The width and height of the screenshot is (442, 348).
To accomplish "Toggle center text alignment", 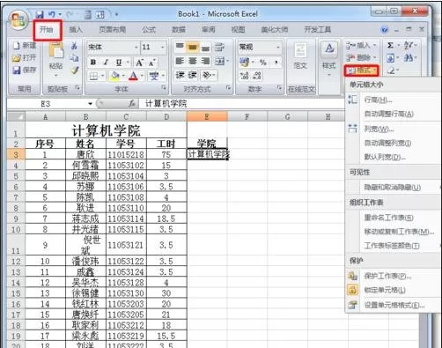I will pos(193,61).
